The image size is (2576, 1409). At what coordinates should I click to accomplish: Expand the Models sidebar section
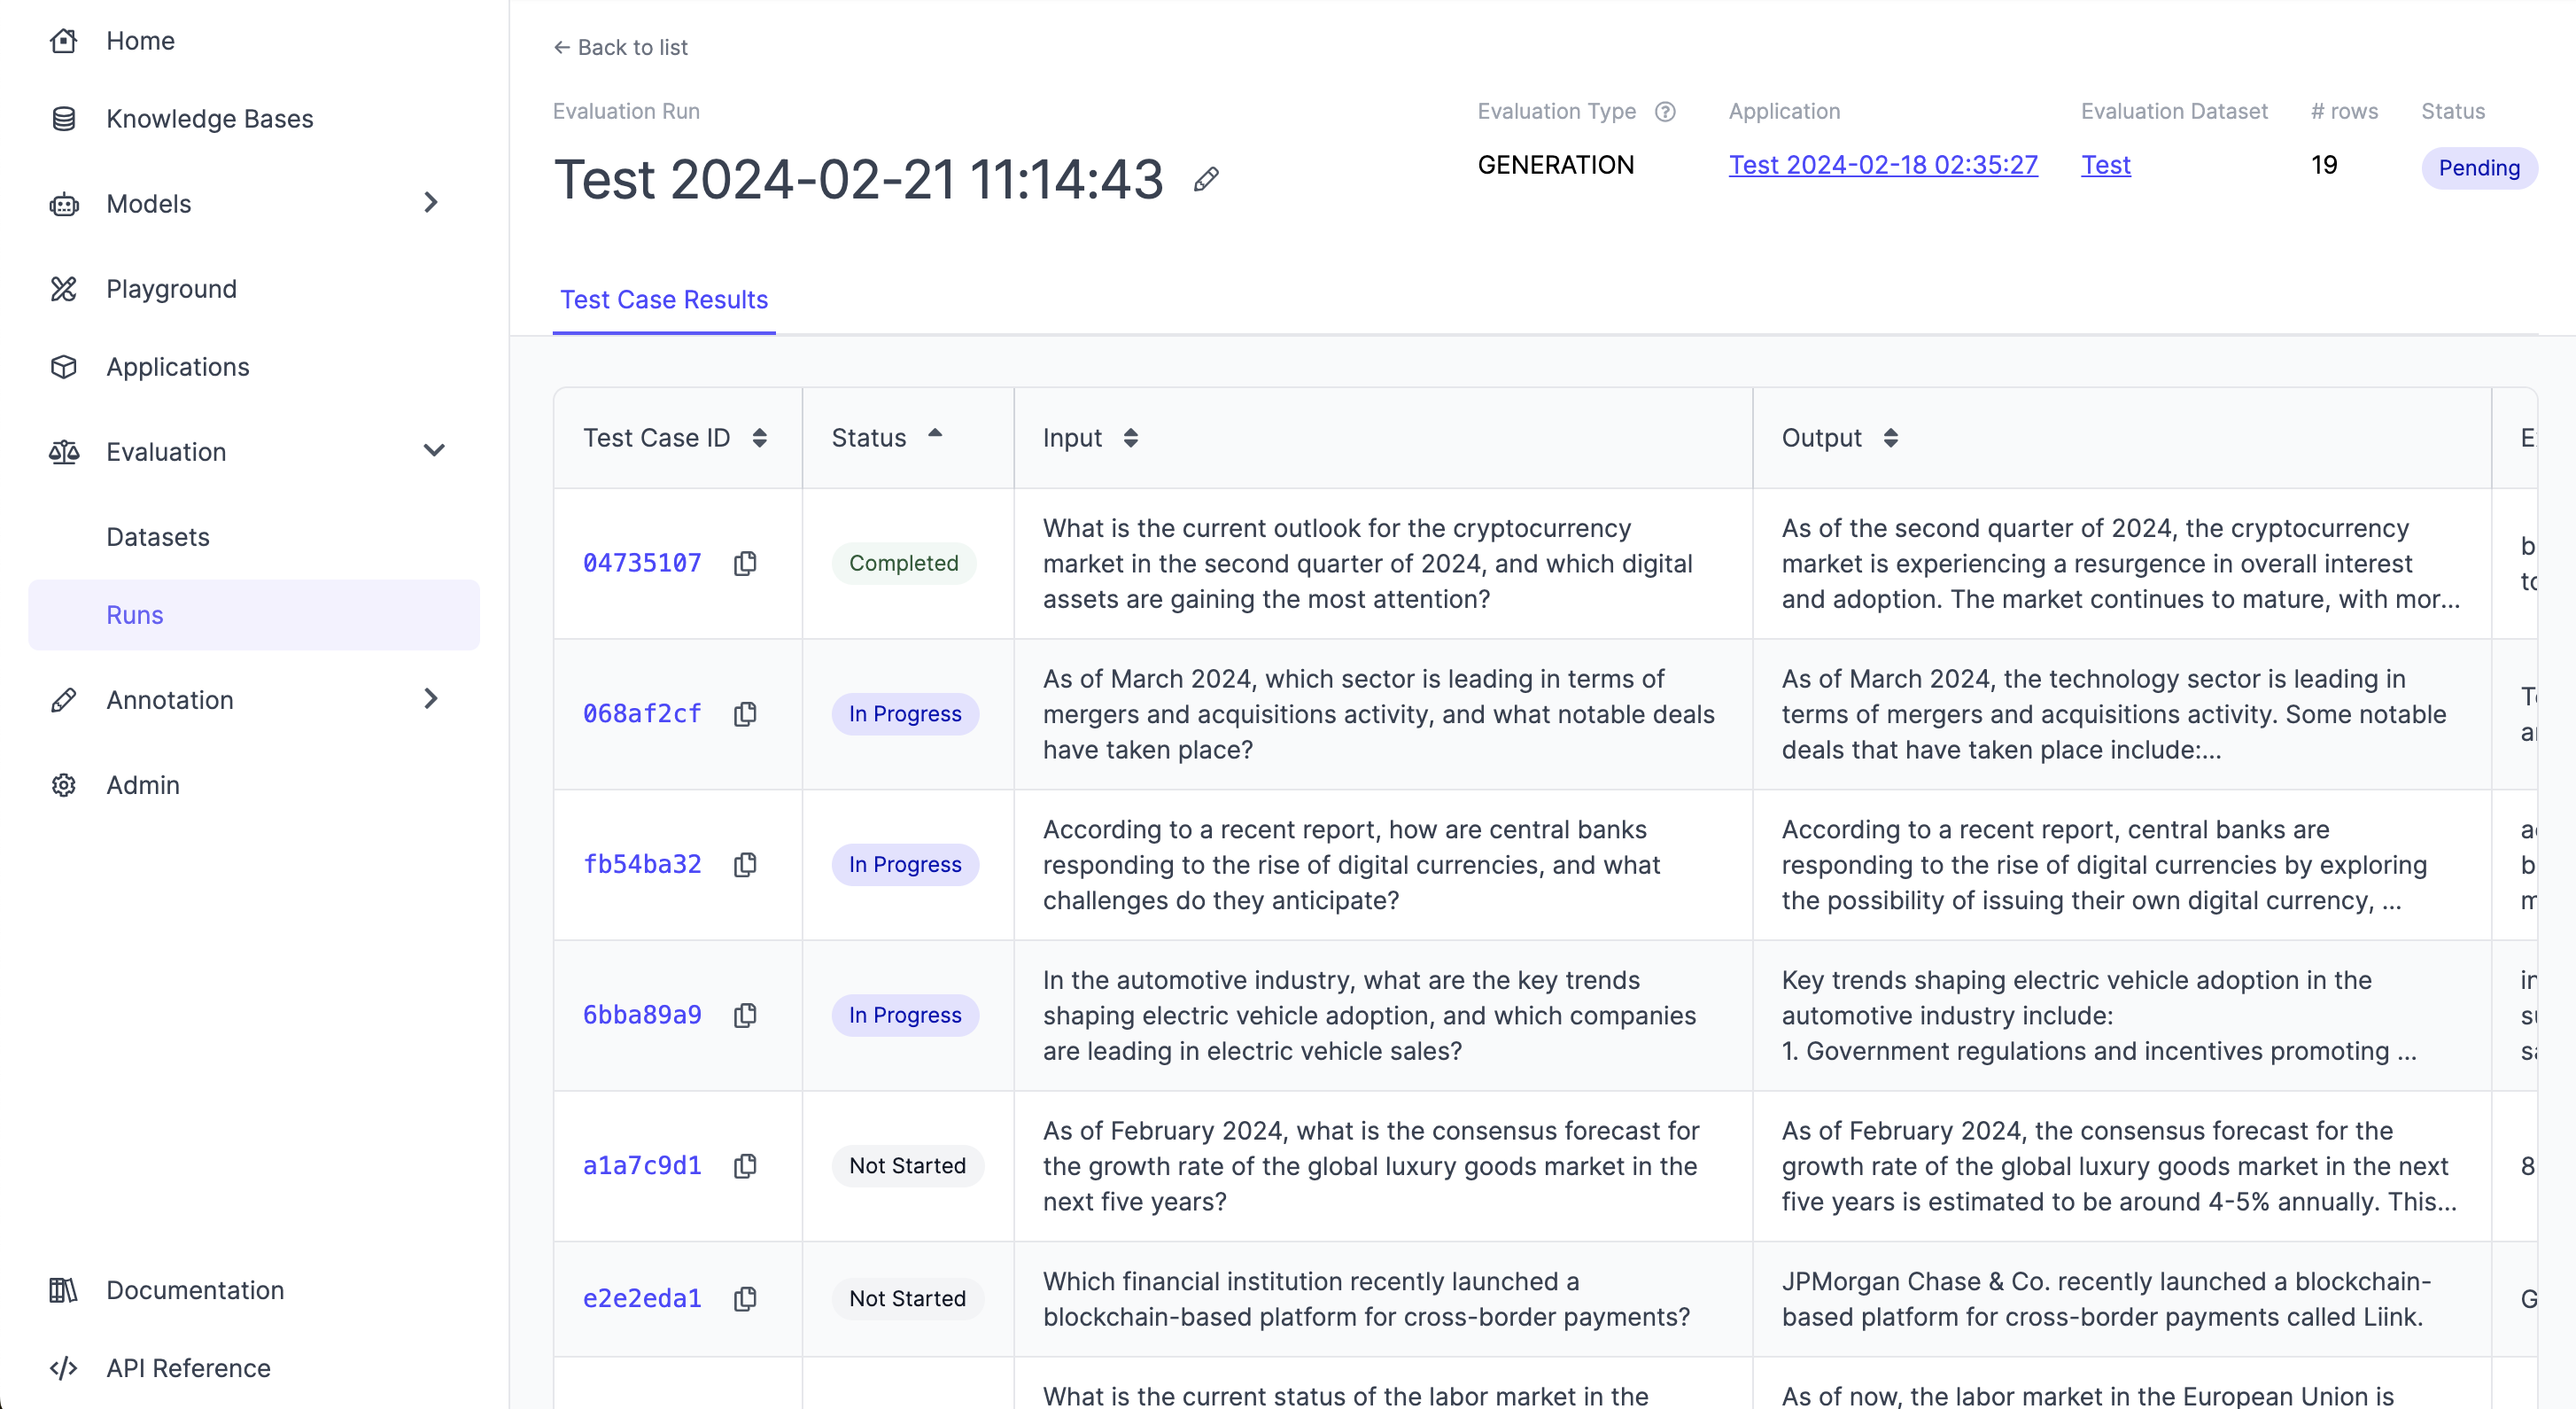point(431,203)
